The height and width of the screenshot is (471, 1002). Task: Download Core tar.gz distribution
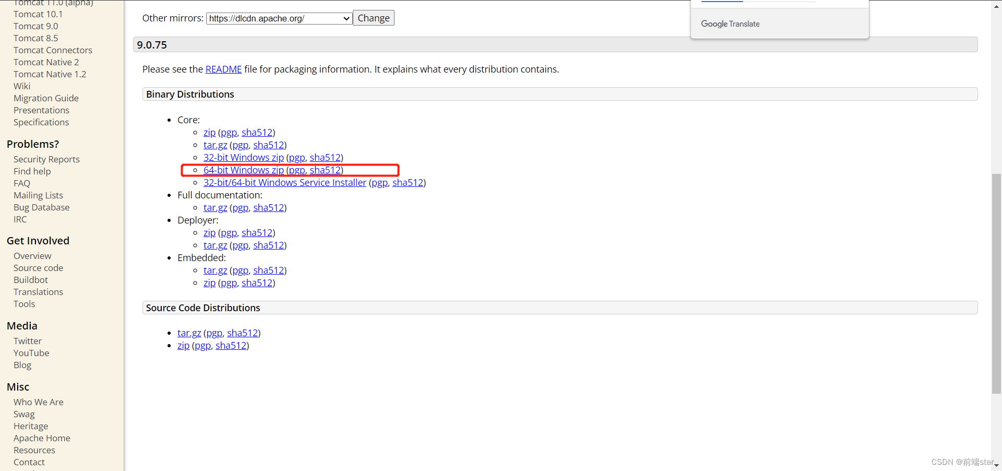coord(215,145)
